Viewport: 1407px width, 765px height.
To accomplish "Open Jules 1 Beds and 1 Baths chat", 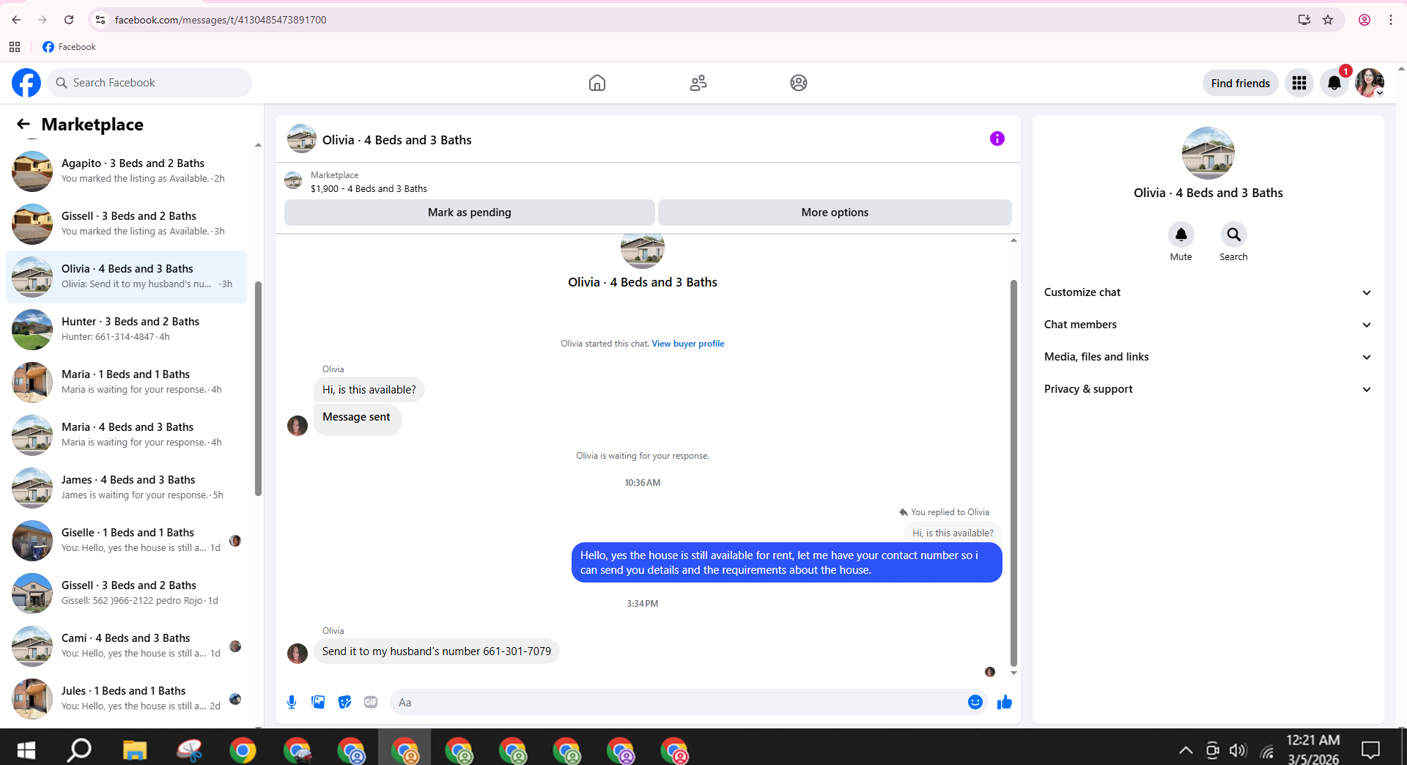I will pyautogui.click(x=126, y=698).
